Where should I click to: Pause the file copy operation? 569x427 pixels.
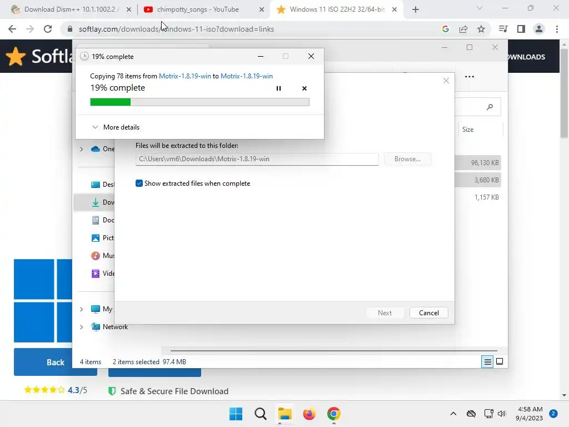tap(278, 88)
